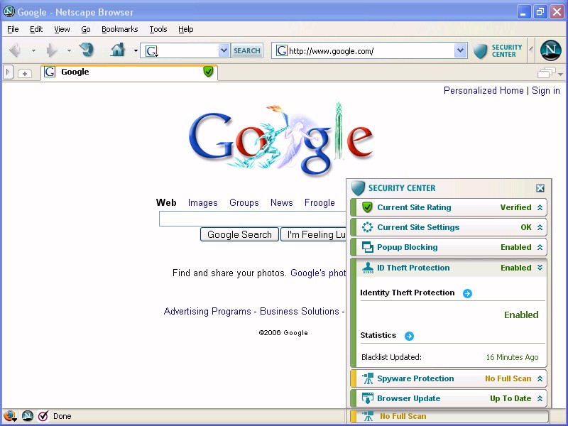Image resolution: width=568 pixels, height=426 pixels.
Task: Click the Advertising Programs link
Action: (207, 312)
